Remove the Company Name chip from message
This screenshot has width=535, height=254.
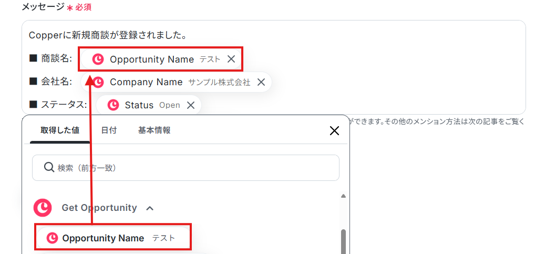[x=261, y=82]
